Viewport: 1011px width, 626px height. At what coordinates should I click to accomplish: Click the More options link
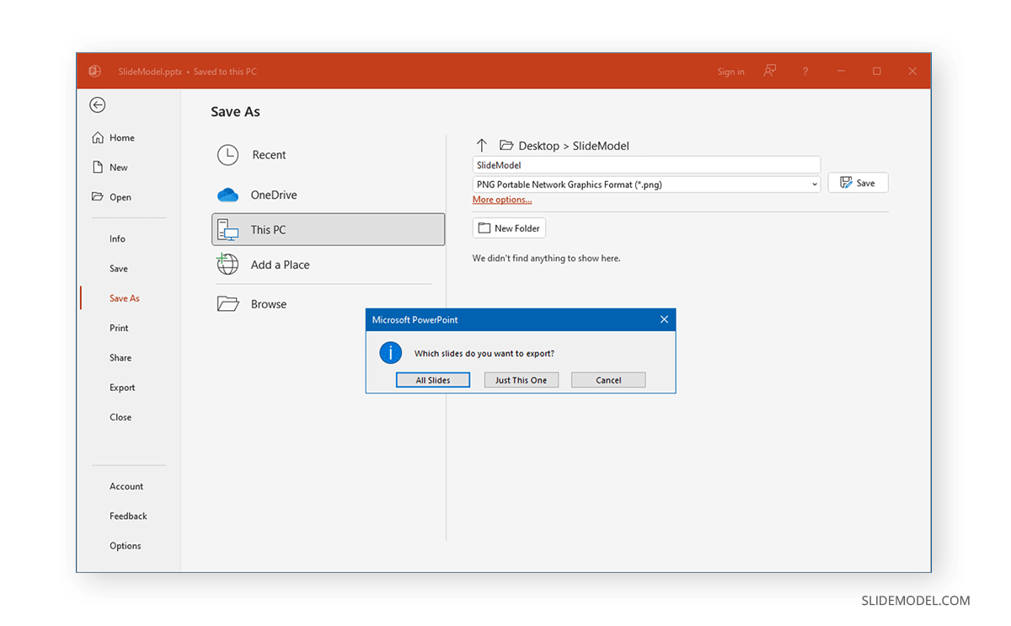pyautogui.click(x=502, y=200)
